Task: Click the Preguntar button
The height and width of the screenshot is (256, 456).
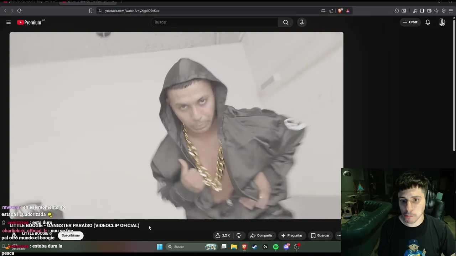Action: (x=291, y=235)
